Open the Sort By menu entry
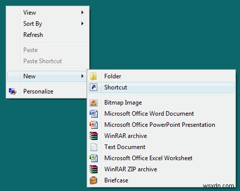Image resolution: width=240 pixels, height=191 pixels. click(47, 24)
